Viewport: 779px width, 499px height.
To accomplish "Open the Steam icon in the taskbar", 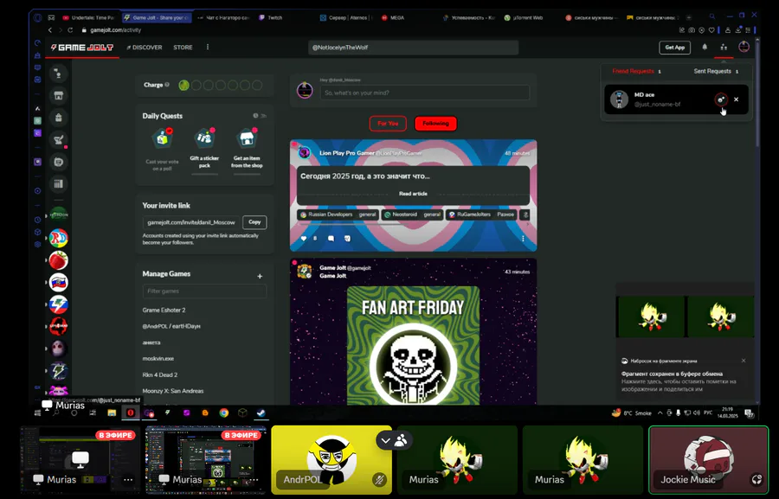I will 261,413.
